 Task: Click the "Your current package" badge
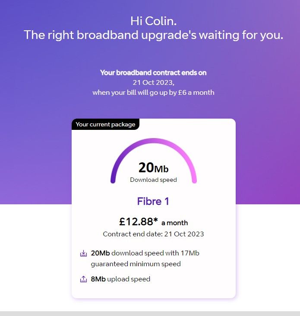(x=105, y=125)
